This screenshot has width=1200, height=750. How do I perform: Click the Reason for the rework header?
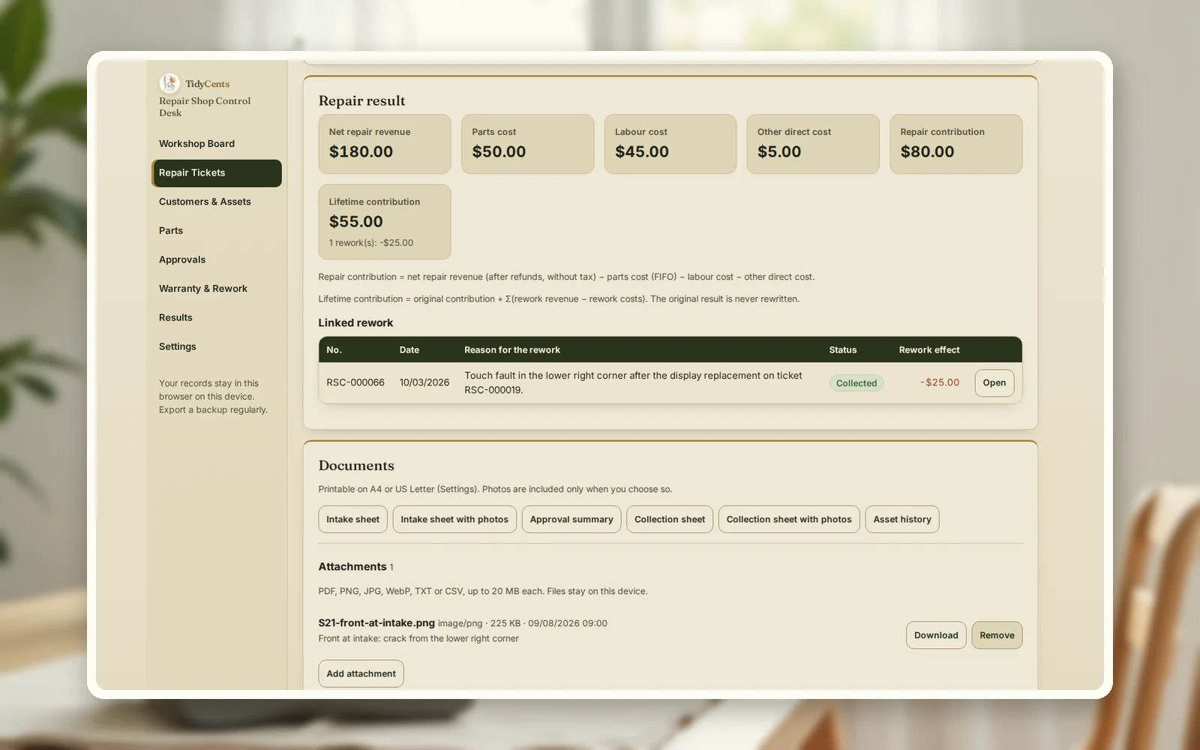click(x=512, y=350)
